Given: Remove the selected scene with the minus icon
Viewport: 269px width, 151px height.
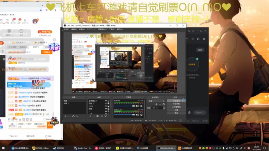Looking at the screenshot, I should pos(69,116).
